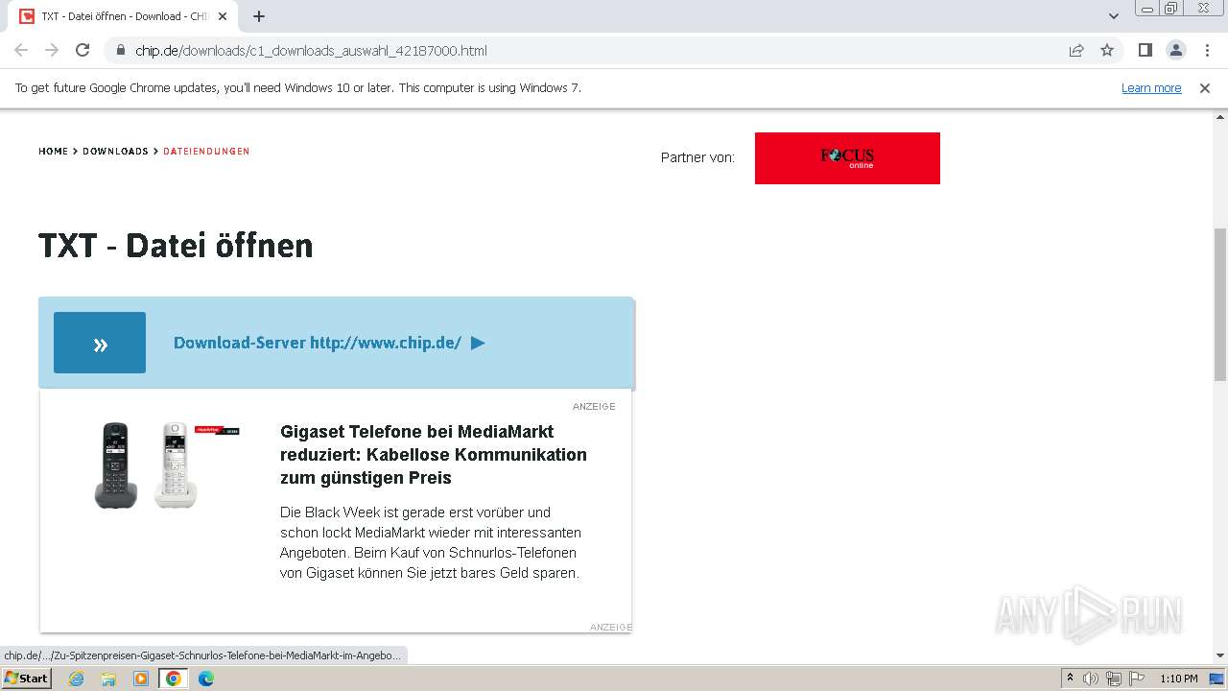Select the TXT - Datei öffnen tab
The height and width of the screenshot is (691, 1228).
point(125,16)
